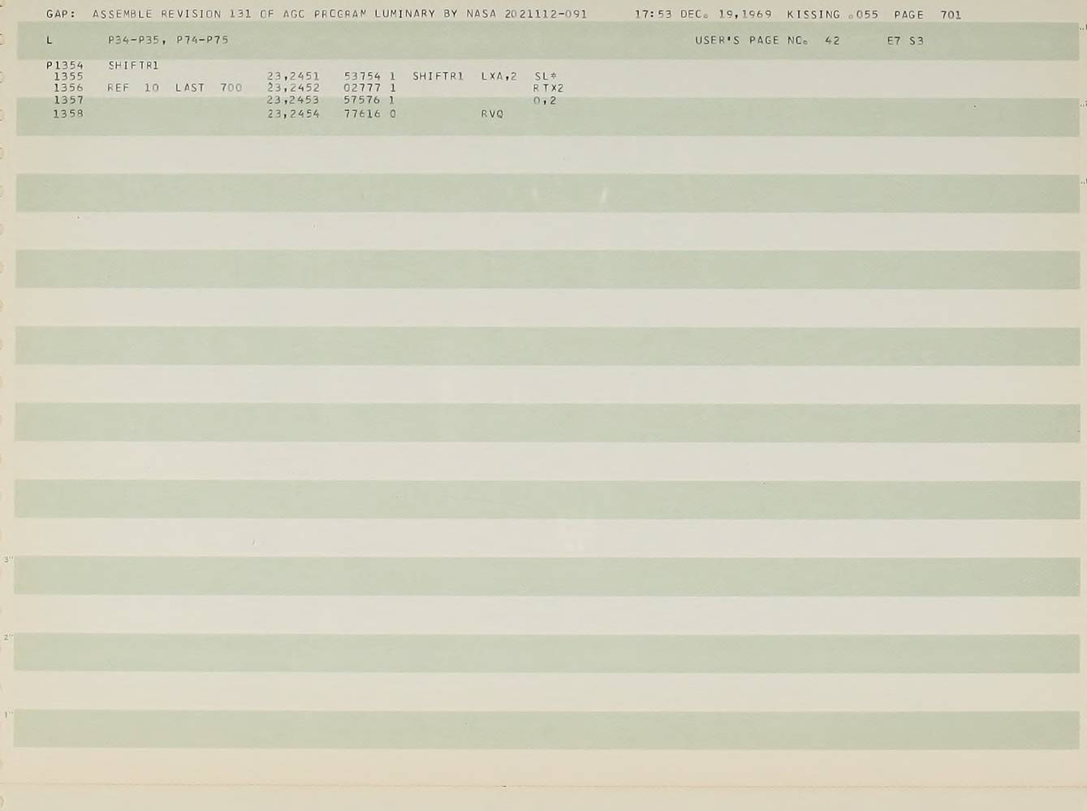Click the 'GAP:' label in the header
The height and width of the screenshot is (811, 1087).
(x=61, y=15)
